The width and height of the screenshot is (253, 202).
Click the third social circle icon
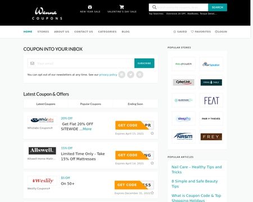(x=139, y=75)
